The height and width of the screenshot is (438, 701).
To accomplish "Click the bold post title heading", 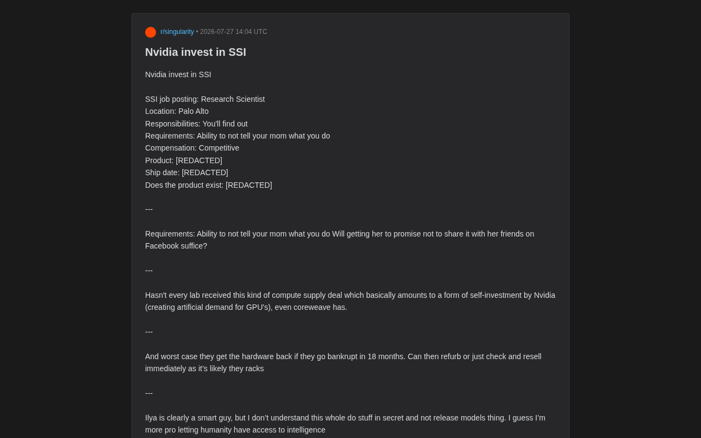I will 196,52.
